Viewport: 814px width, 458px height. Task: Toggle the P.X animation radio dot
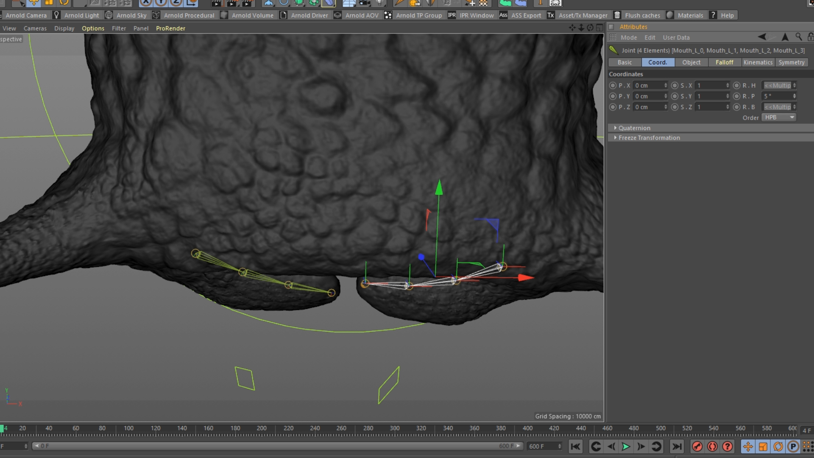(x=613, y=86)
